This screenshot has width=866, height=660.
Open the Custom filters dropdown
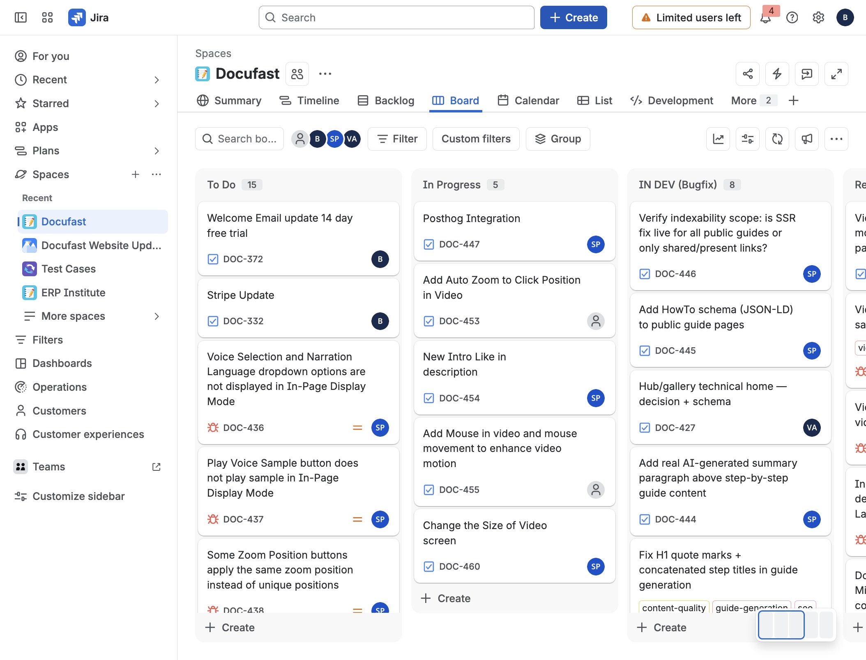[476, 139]
